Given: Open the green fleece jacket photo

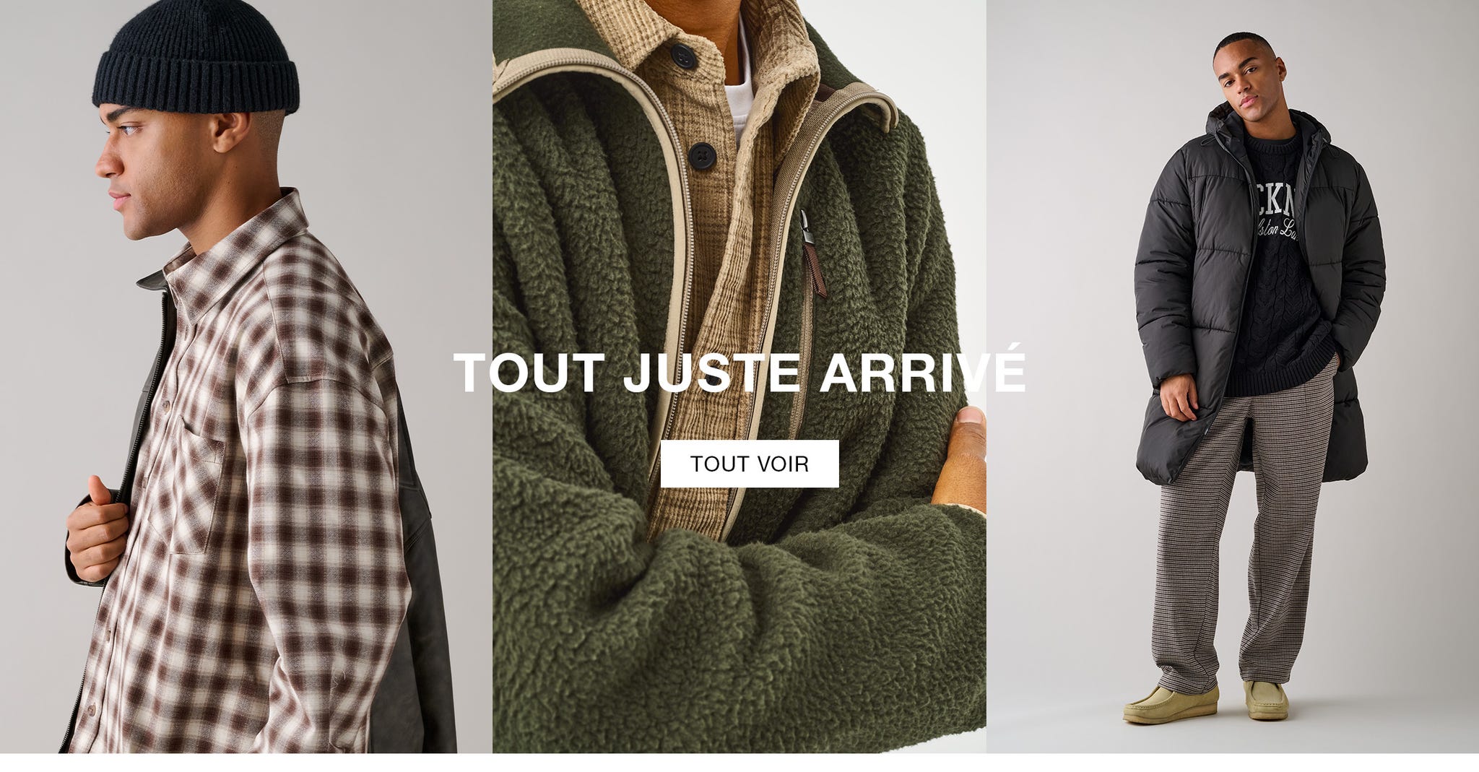Looking at the screenshot, I should (x=739, y=376).
